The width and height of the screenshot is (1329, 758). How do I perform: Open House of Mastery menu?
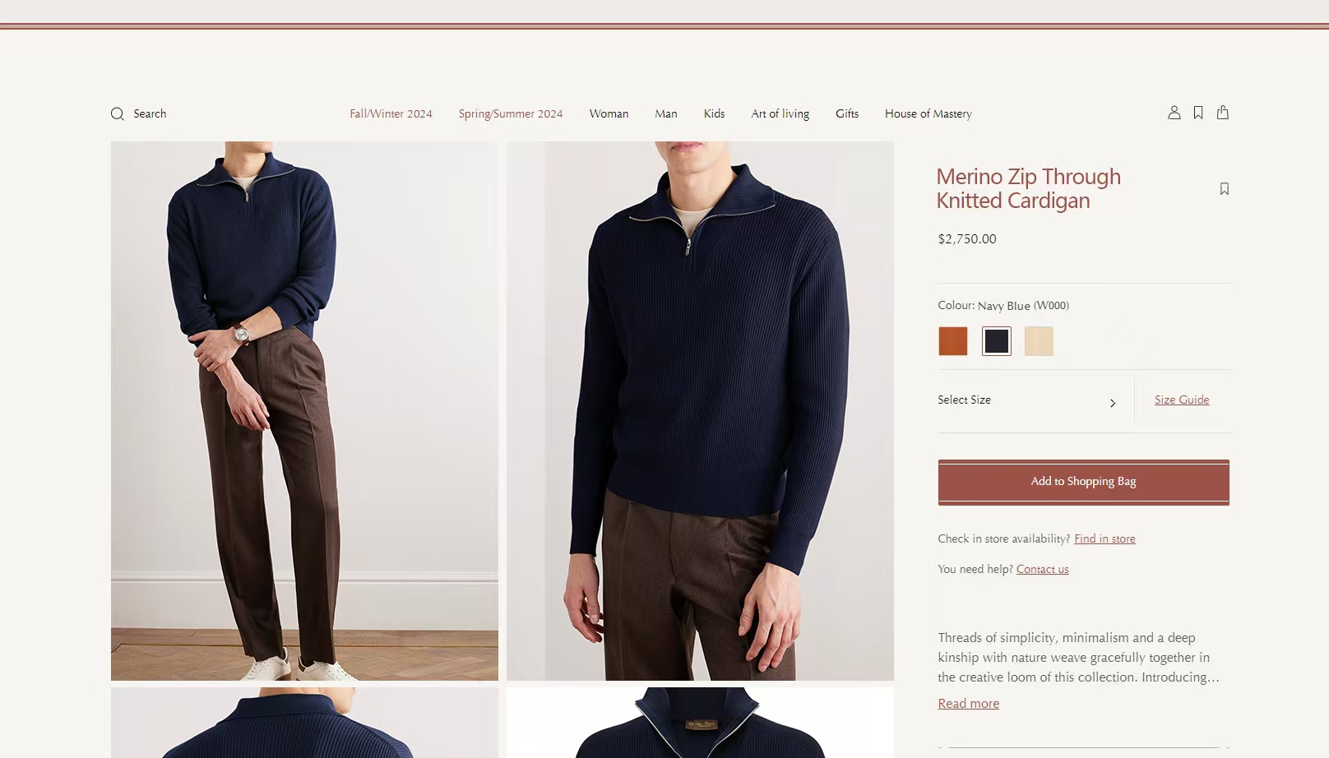coord(928,114)
